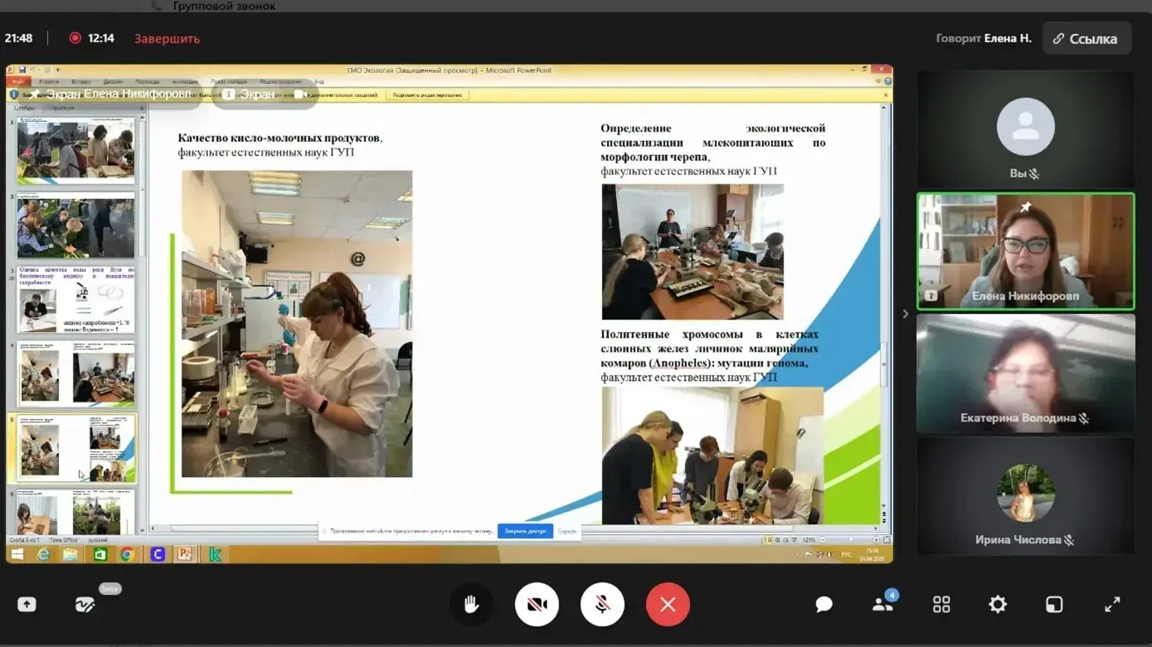
Task: Collapse the participants side panel
Action: click(x=905, y=314)
